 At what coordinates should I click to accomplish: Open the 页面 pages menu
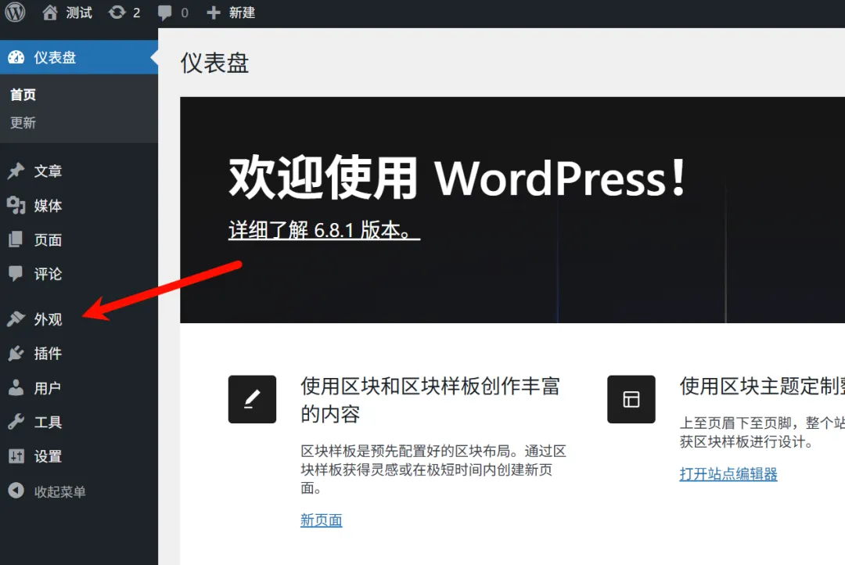pyautogui.click(x=79, y=239)
